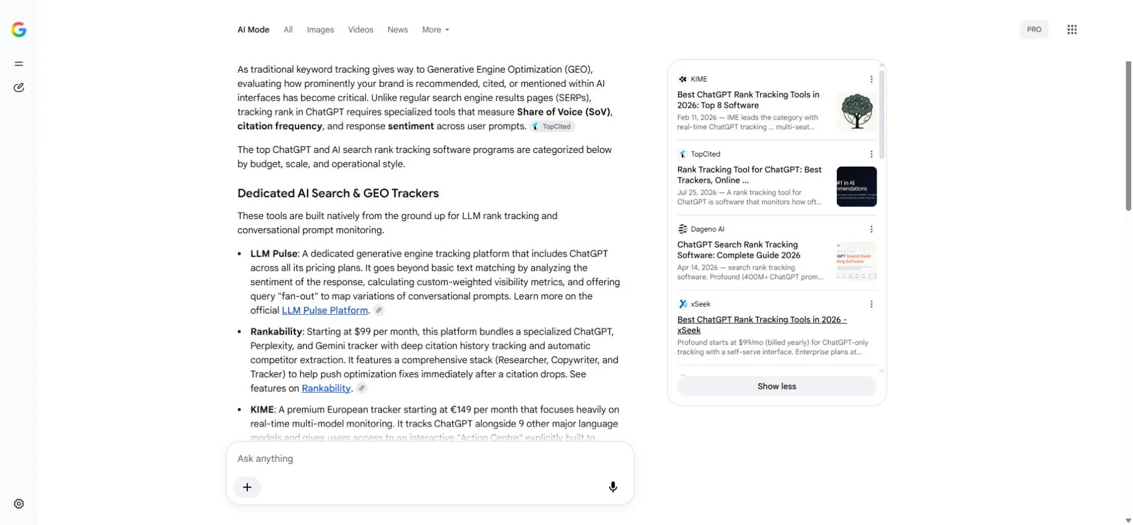Click the Dageno AI result thumbnail
1133x525 pixels.
pyautogui.click(x=856, y=262)
